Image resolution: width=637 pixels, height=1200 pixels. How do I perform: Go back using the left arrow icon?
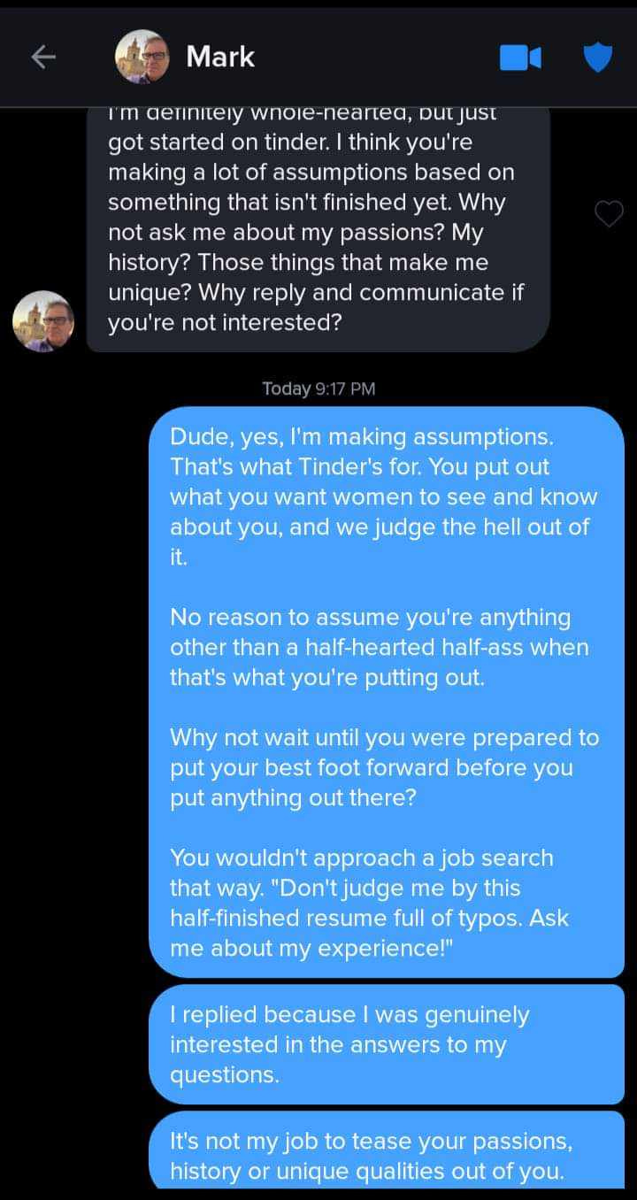click(x=43, y=58)
